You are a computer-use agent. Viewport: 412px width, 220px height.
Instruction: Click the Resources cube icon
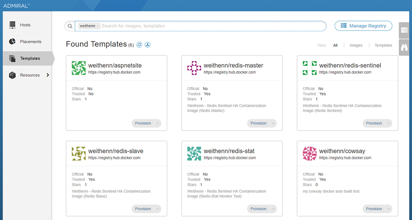point(12,75)
